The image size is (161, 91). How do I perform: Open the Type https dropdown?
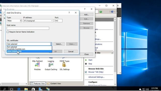tap(21, 21)
